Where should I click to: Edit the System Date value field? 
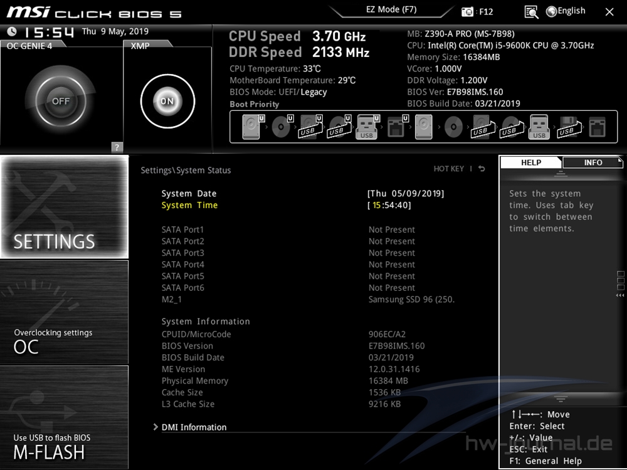406,194
